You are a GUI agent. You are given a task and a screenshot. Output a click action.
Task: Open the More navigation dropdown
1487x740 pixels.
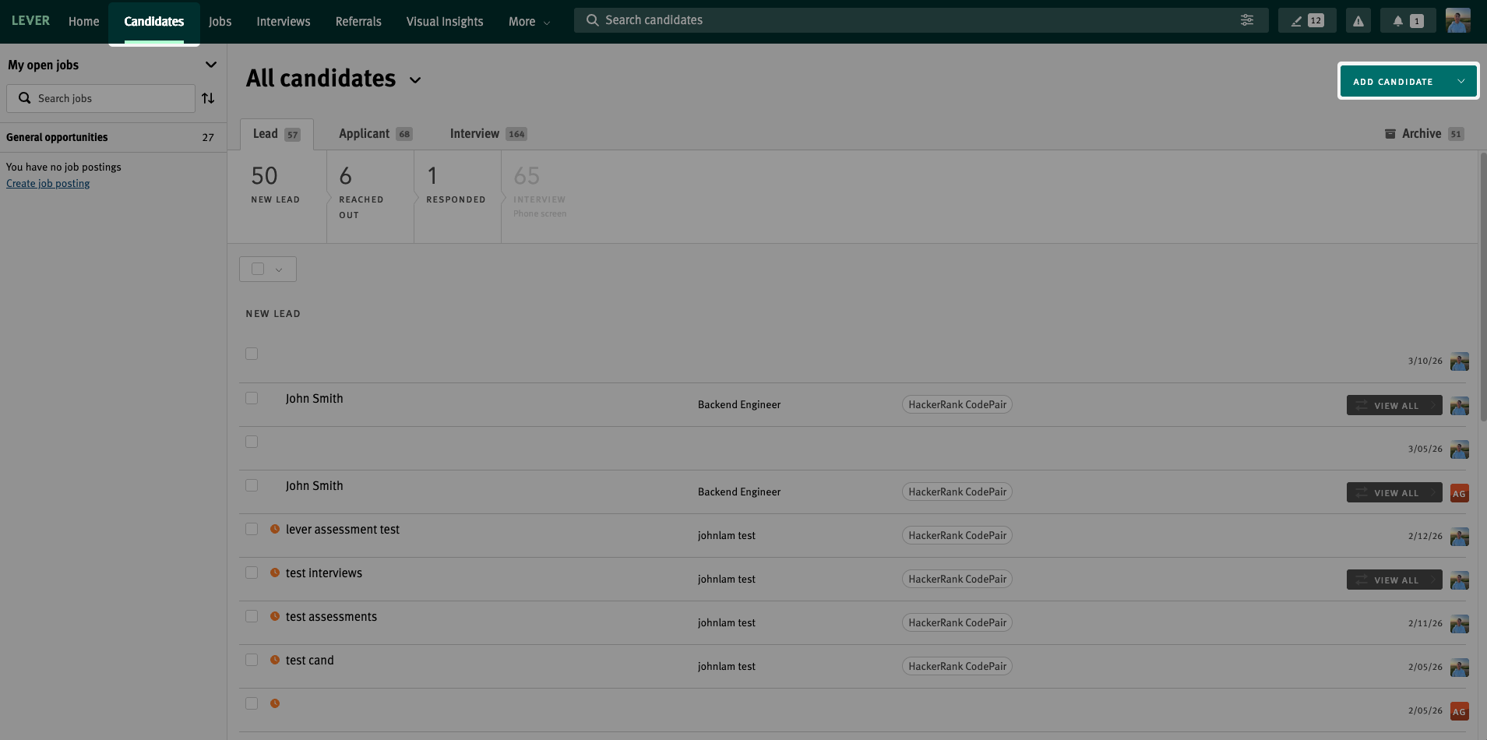(x=529, y=22)
